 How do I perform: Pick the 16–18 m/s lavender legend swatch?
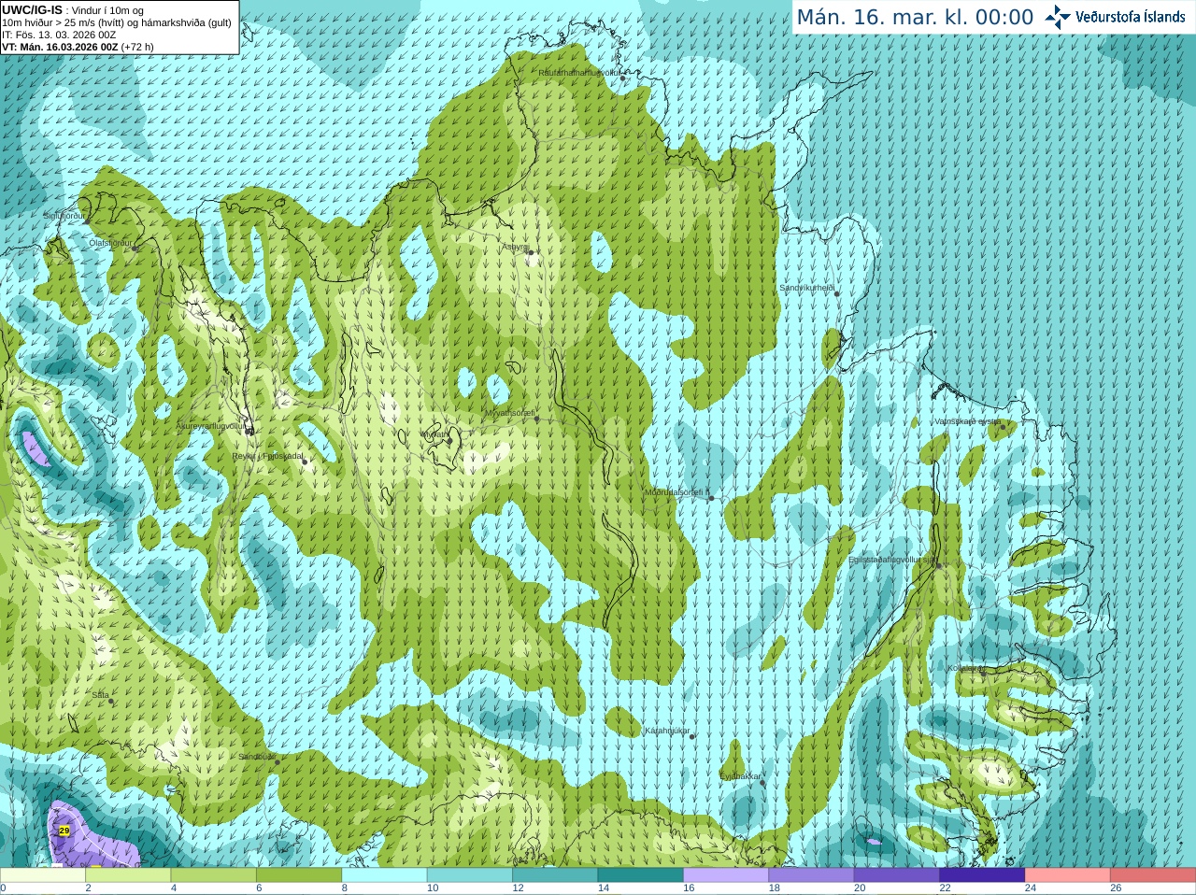tap(726, 875)
